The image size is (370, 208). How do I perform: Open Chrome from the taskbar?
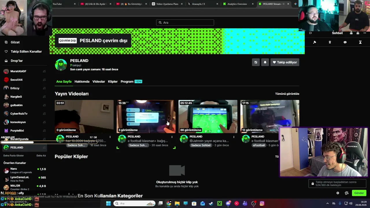[x=169, y=203]
